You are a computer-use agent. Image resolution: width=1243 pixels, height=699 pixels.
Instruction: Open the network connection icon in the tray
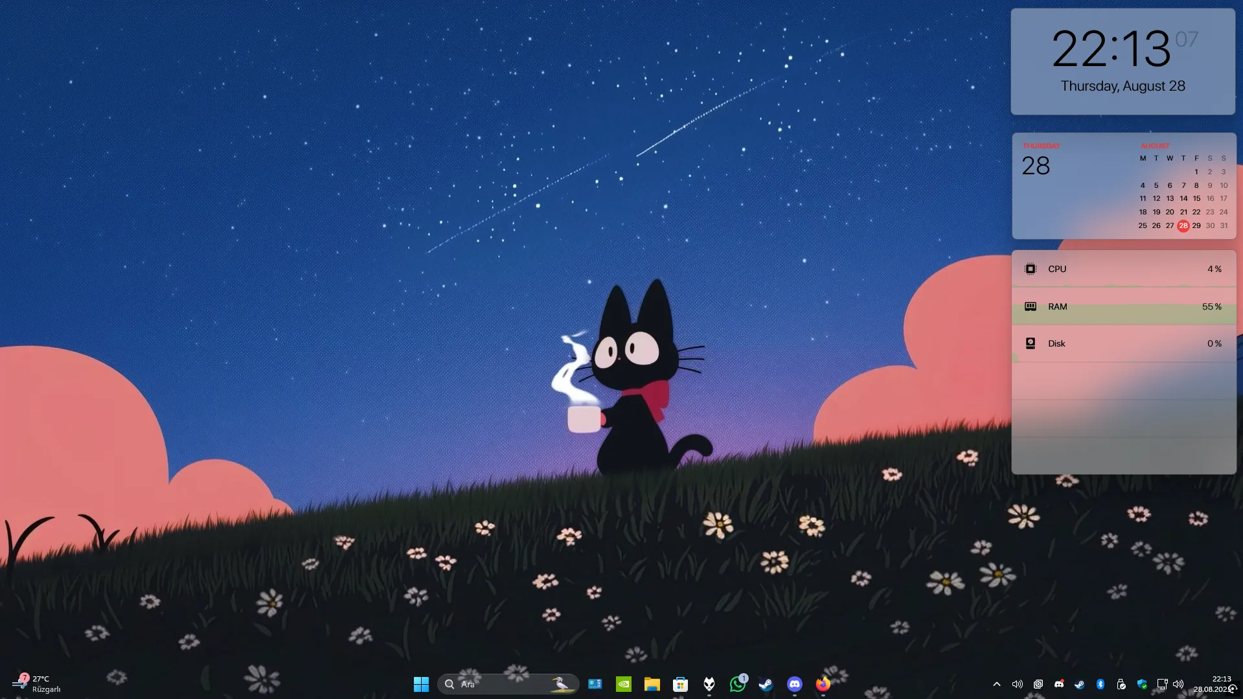1163,684
